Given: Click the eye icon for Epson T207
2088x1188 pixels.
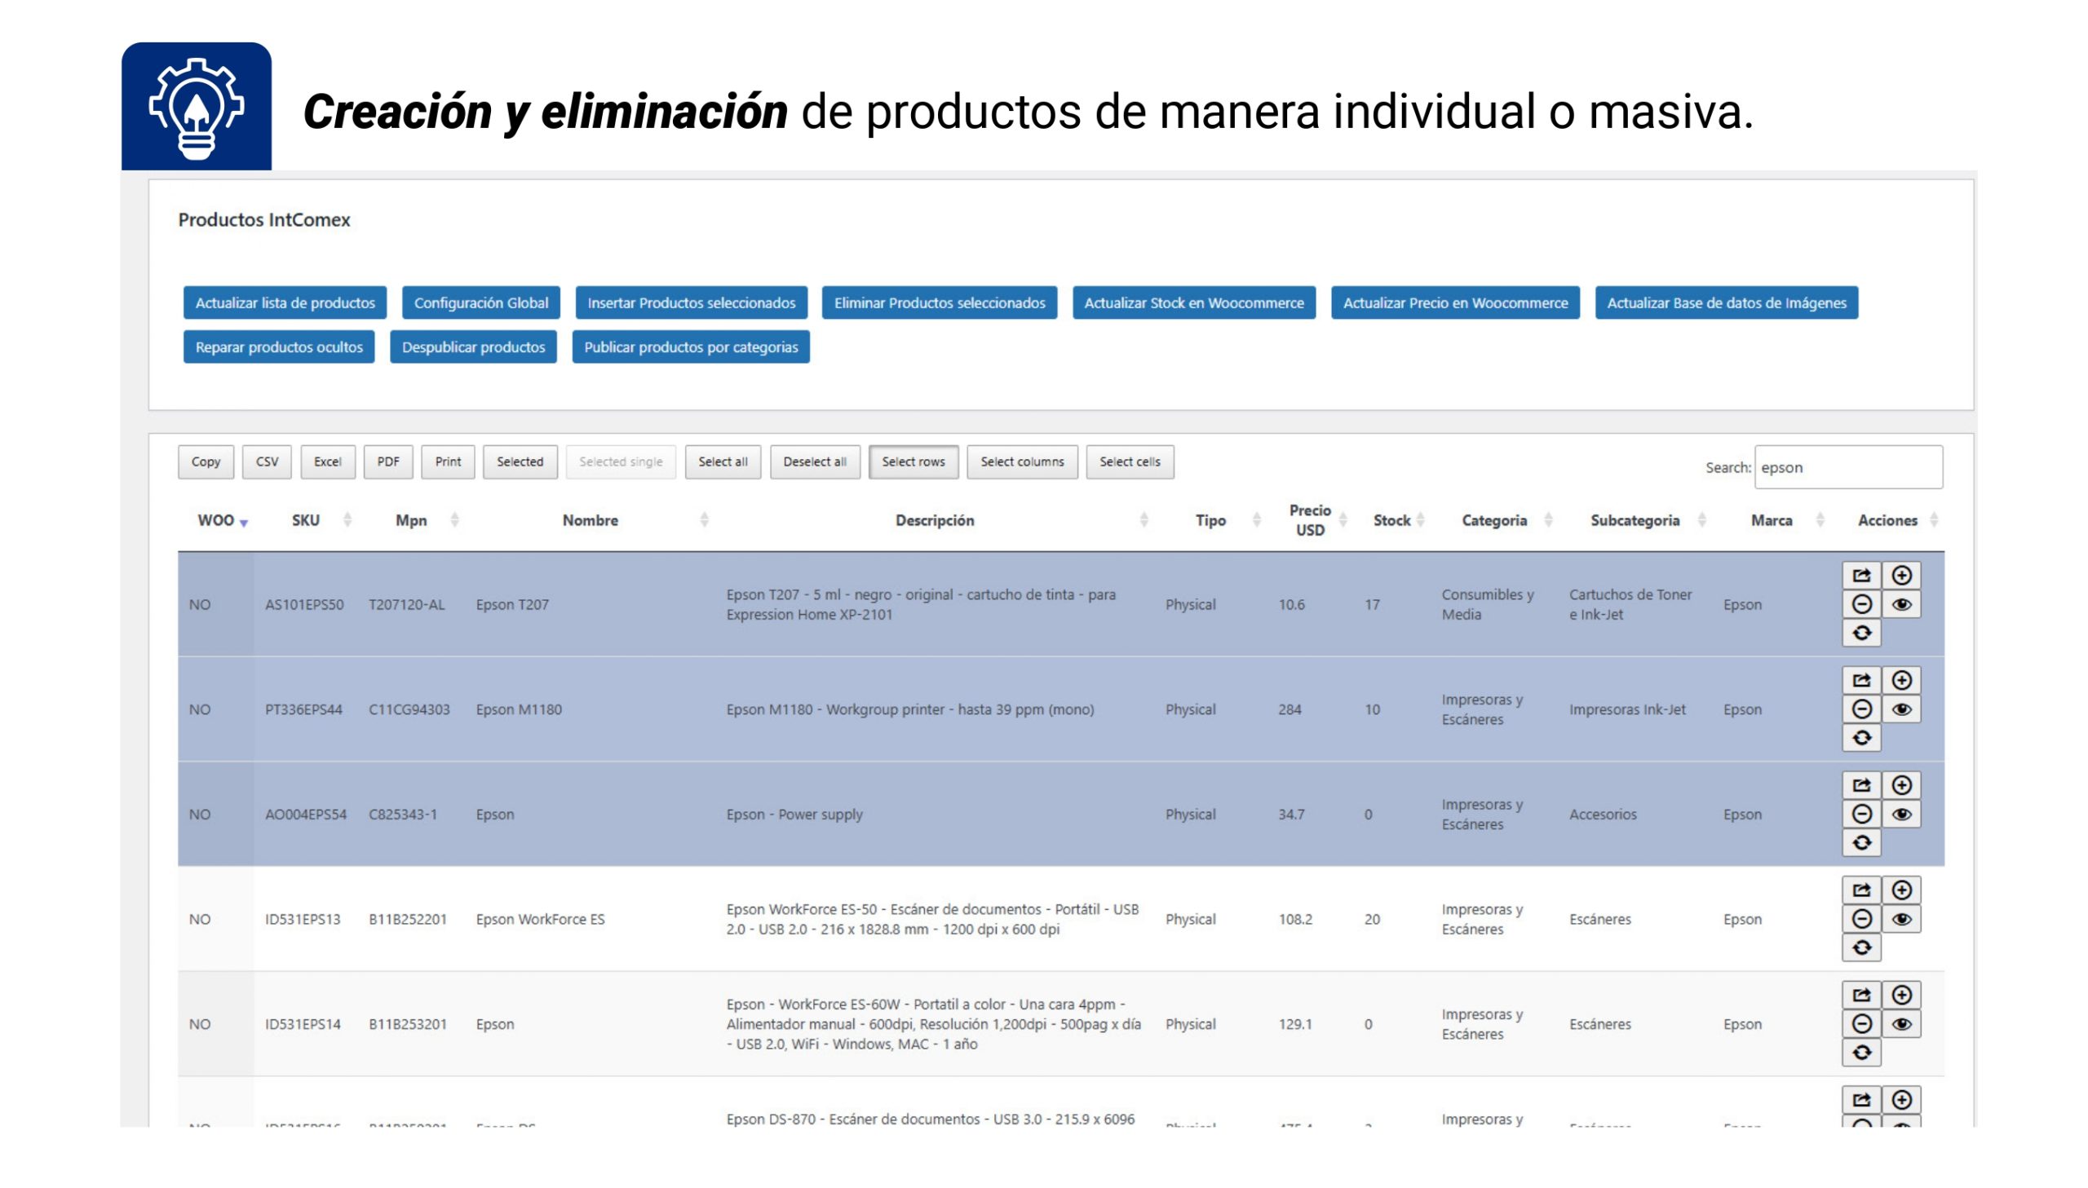Looking at the screenshot, I should (1903, 604).
